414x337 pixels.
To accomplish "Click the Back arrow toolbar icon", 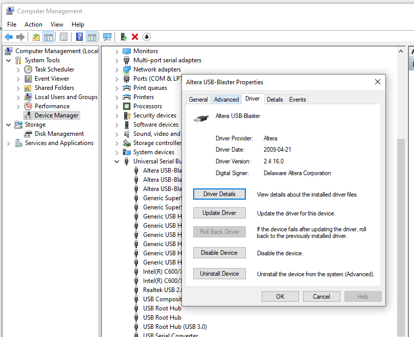I will pos(9,37).
